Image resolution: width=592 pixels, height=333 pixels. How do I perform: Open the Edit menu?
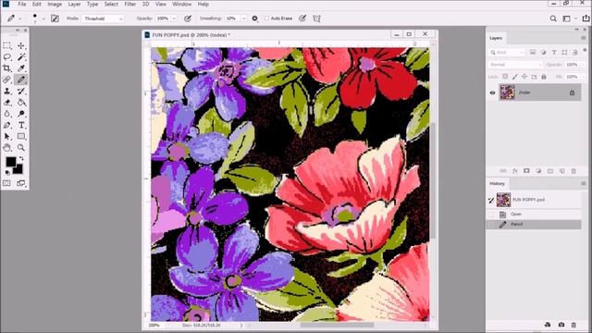pos(37,4)
